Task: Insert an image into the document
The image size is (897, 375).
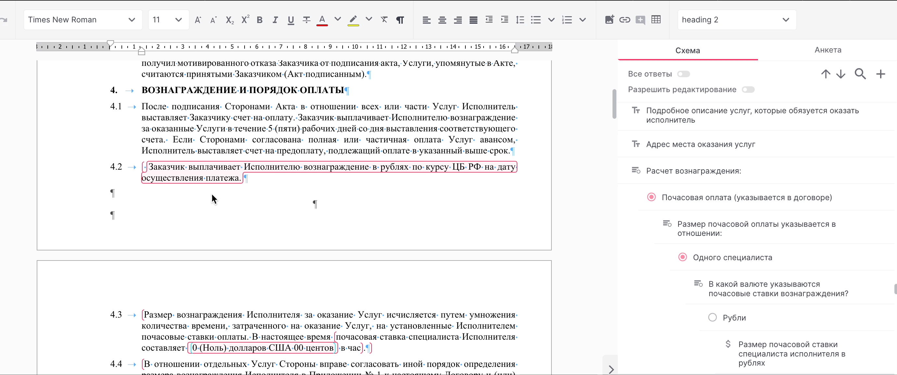Action: click(609, 20)
